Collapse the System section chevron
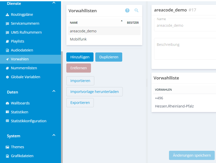The width and height of the screenshot is (216, 163). pos(54,135)
